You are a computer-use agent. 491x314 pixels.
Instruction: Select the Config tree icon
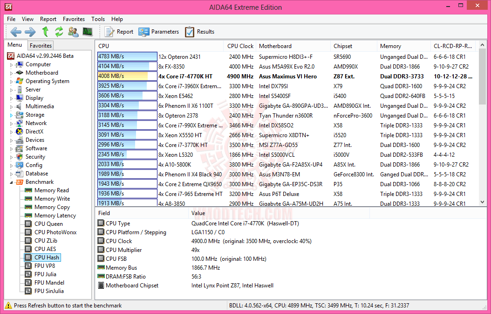[20, 165]
